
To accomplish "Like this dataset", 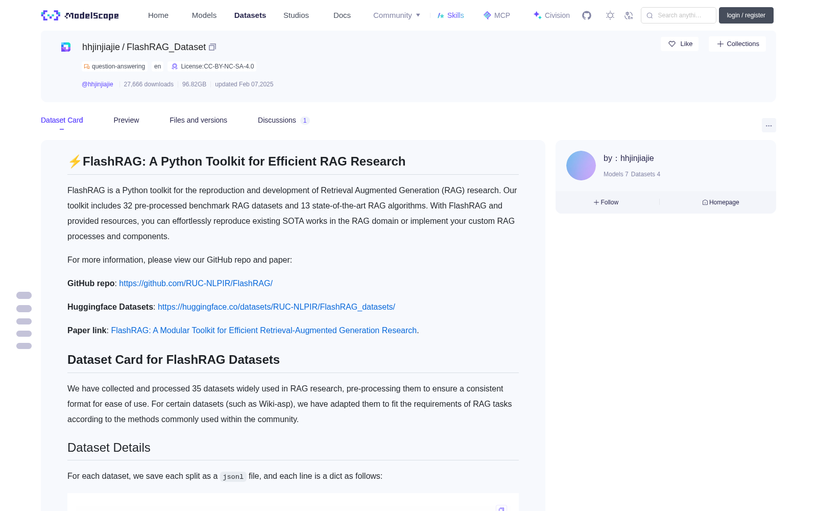I will click(x=680, y=44).
